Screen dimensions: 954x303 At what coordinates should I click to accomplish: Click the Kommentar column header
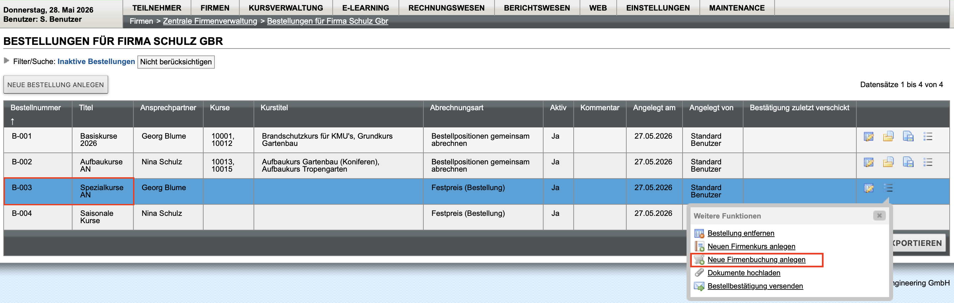pos(599,108)
